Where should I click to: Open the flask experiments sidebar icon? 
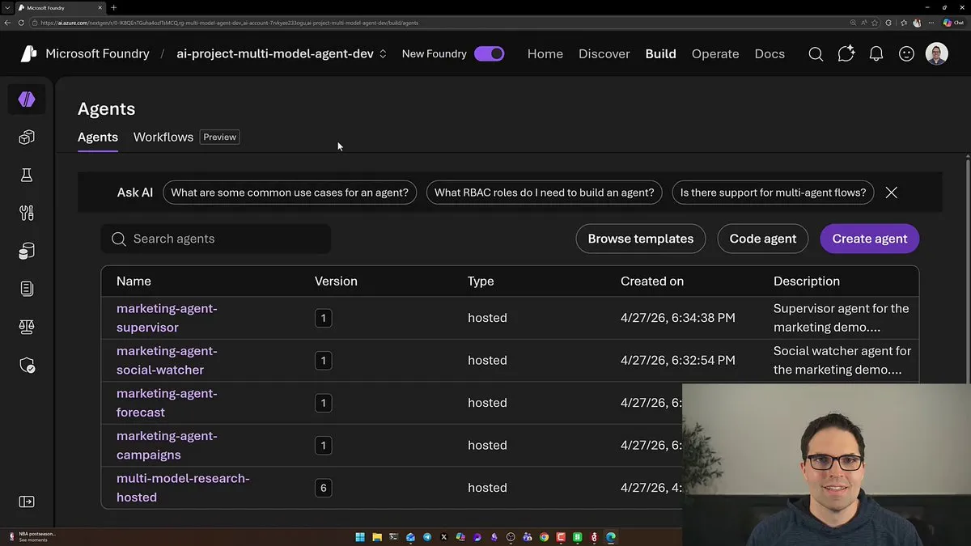[x=27, y=176]
